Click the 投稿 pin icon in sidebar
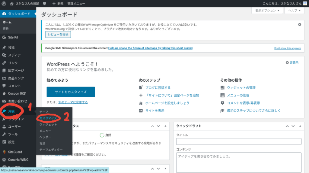 [4, 47]
